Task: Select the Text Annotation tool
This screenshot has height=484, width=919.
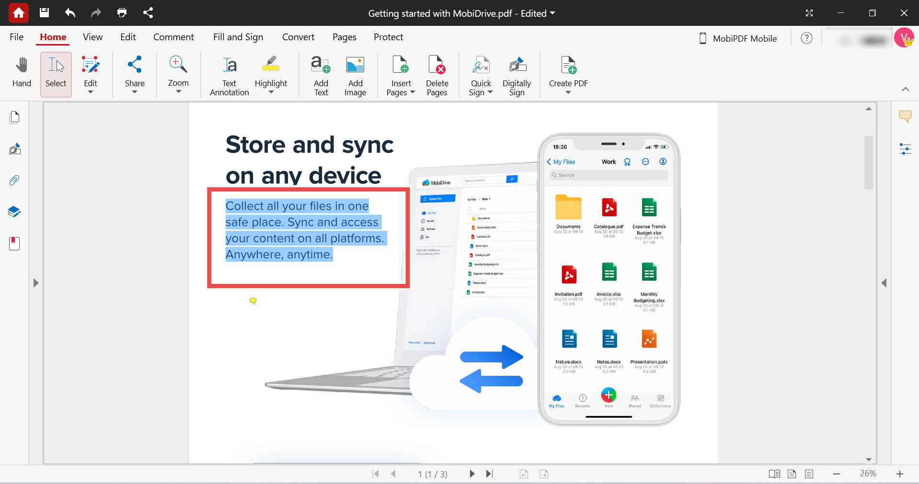Action: coord(229,74)
